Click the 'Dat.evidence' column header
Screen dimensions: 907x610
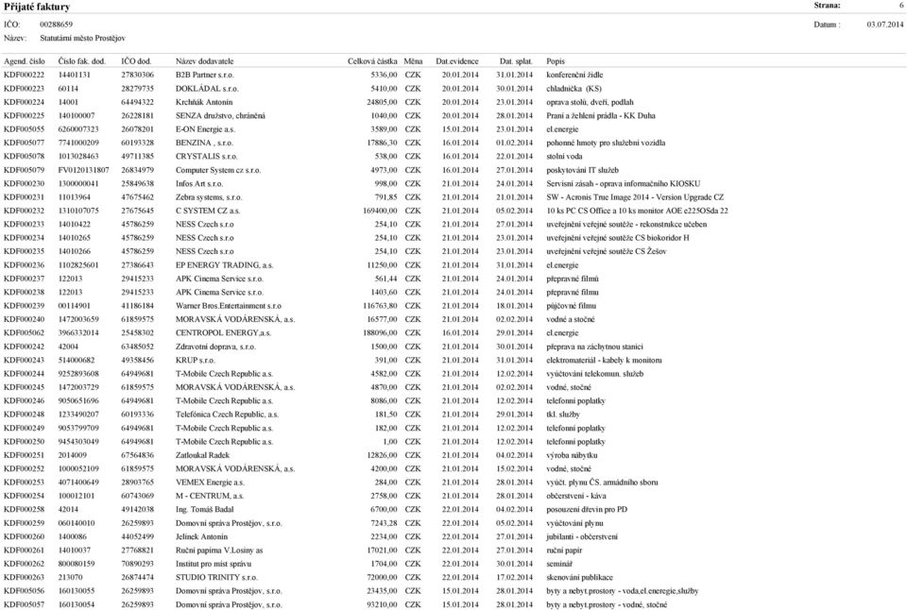click(x=457, y=61)
